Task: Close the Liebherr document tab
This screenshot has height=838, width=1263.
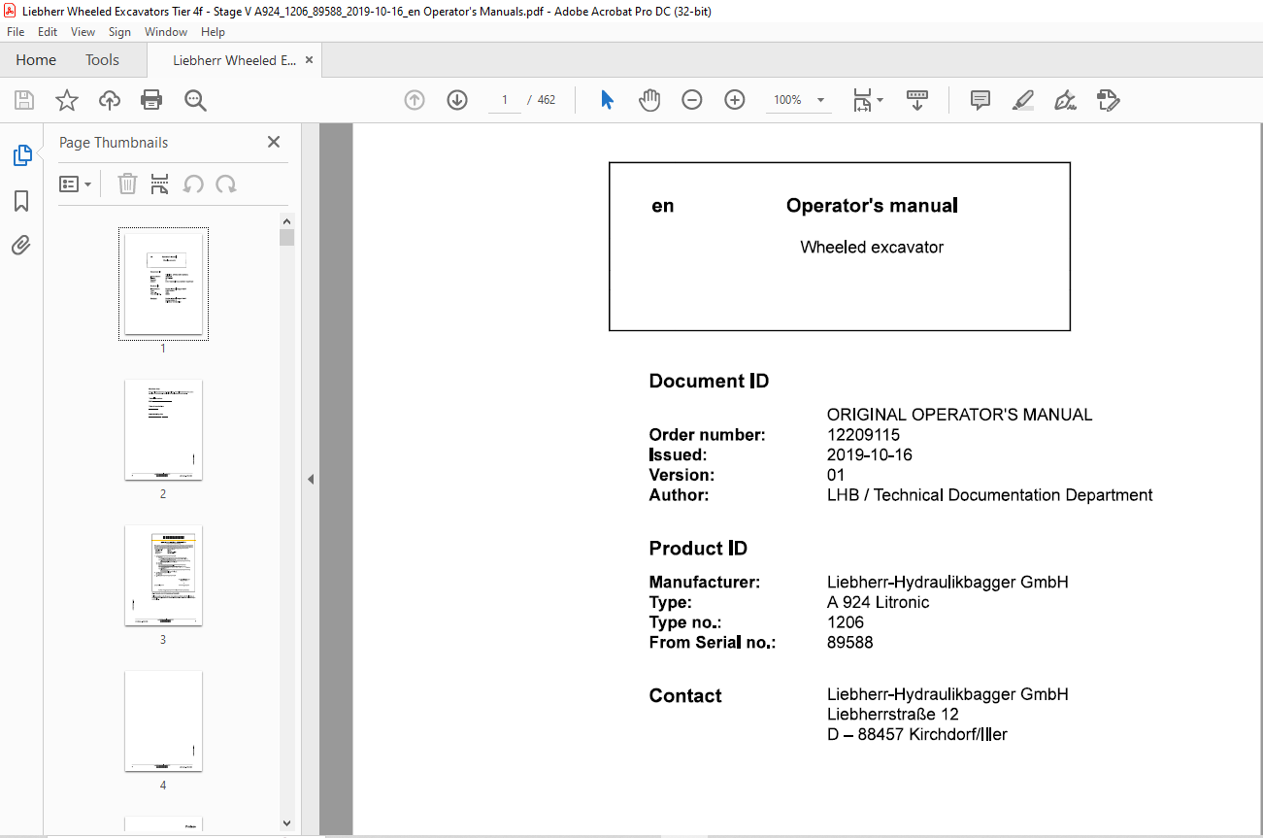Action: click(310, 60)
